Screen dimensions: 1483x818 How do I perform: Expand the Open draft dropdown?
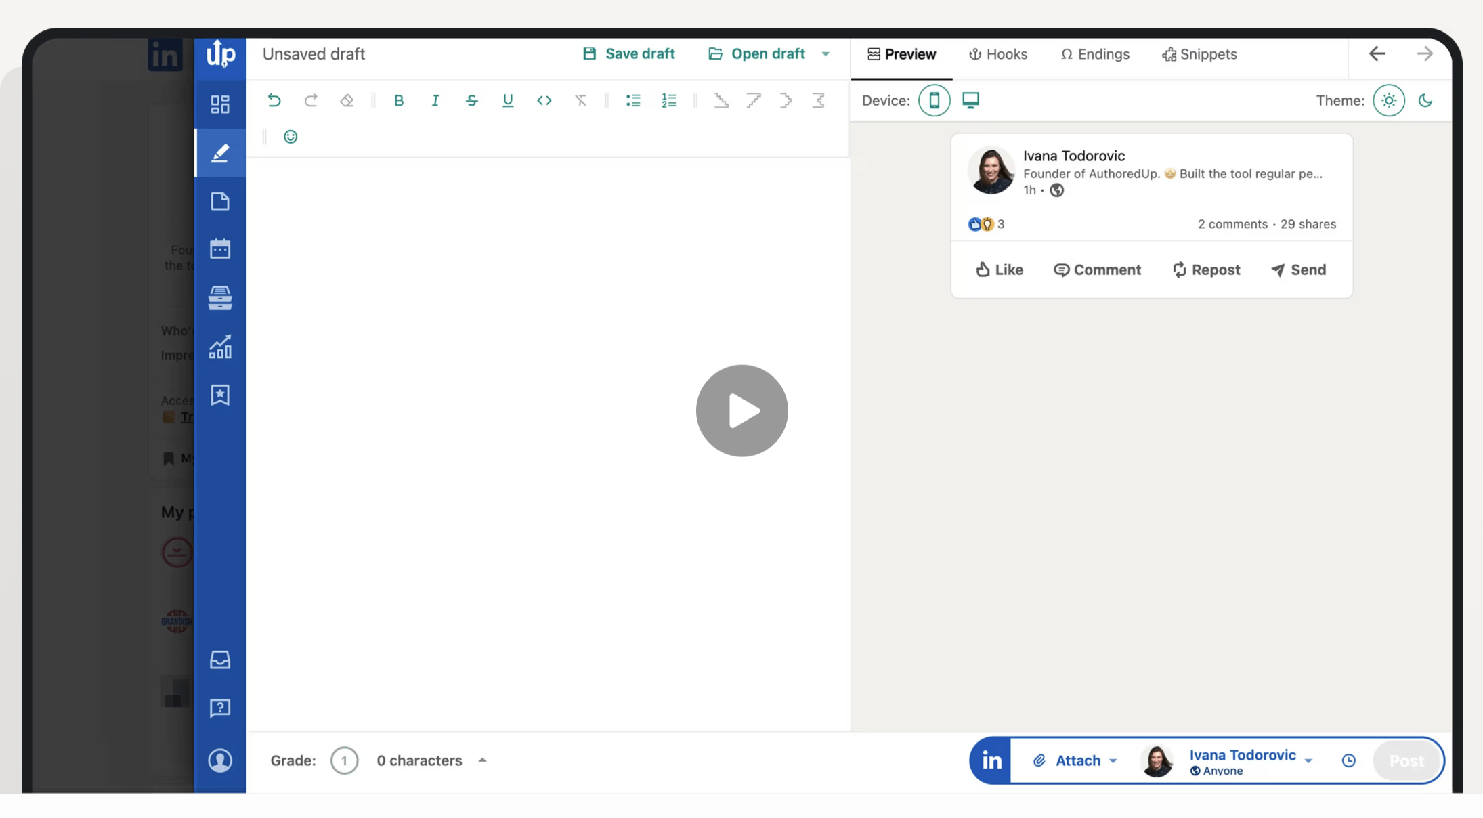[825, 53]
